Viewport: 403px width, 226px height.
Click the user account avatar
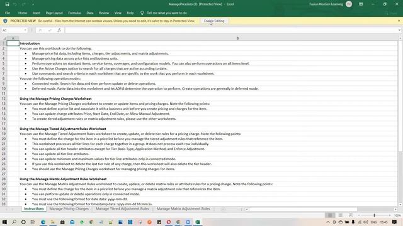(x=349, y=4)
